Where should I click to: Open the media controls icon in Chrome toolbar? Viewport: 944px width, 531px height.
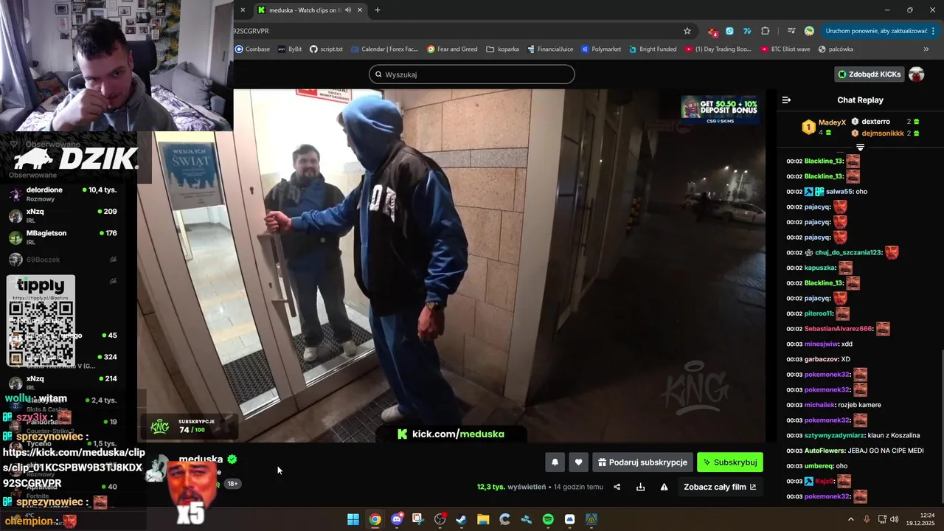click(x=791, y=31)
